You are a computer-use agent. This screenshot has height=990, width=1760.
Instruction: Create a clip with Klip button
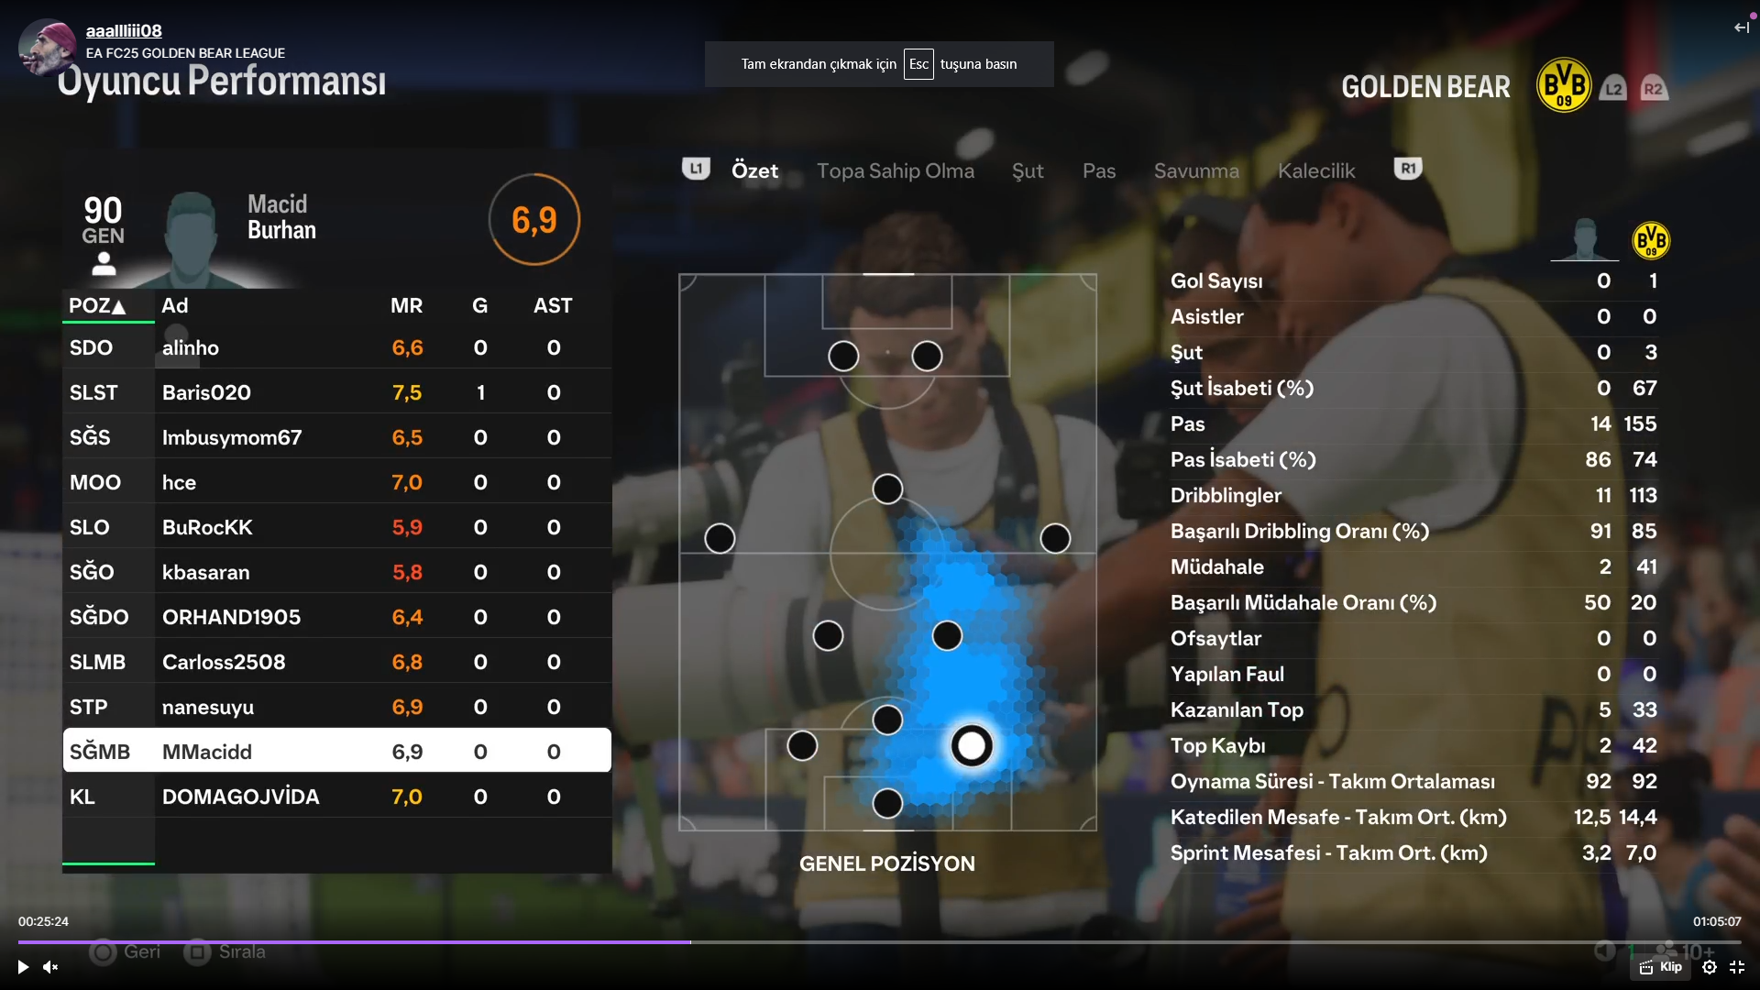[1661, 967]
